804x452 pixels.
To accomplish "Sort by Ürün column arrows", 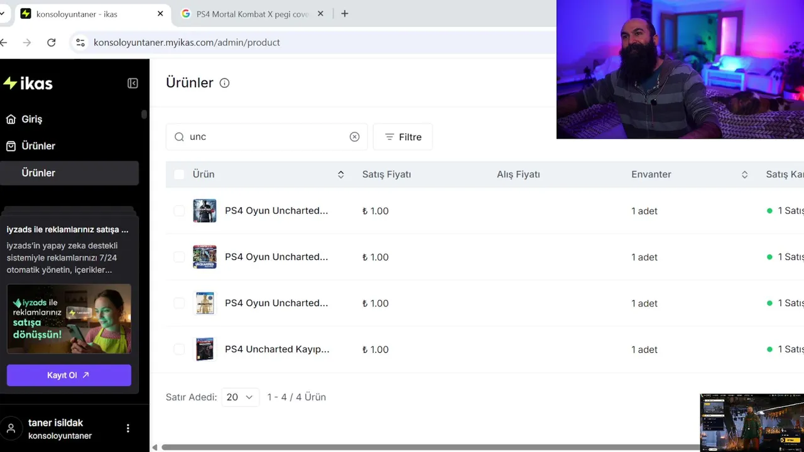I will click(x=340, y=175).
